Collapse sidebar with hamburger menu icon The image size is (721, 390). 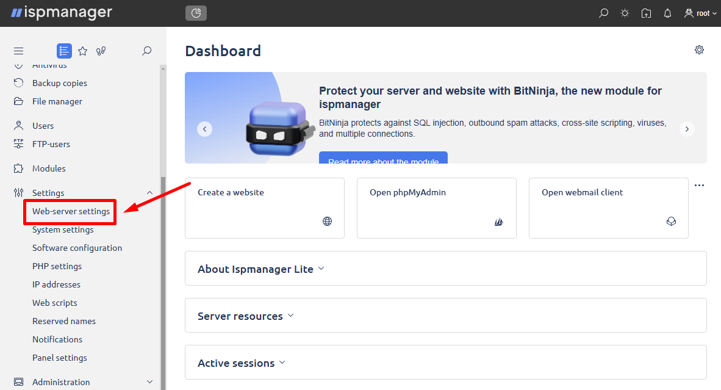click(x=18, y=51)
